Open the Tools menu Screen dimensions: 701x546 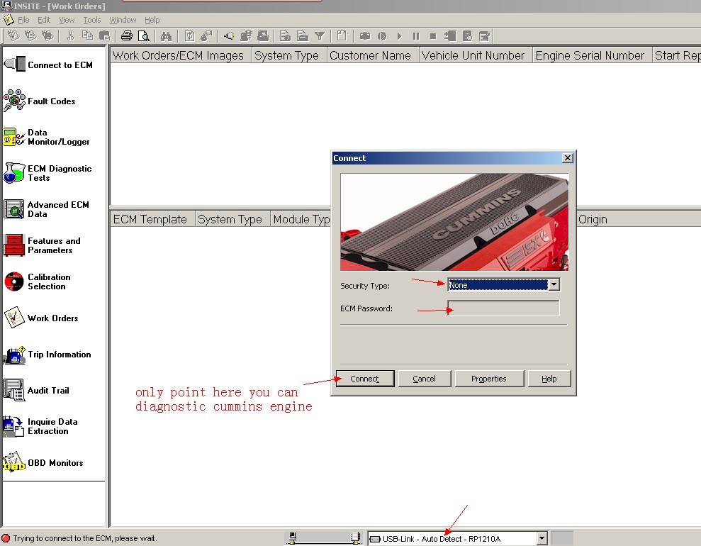[x=92, y=20]
